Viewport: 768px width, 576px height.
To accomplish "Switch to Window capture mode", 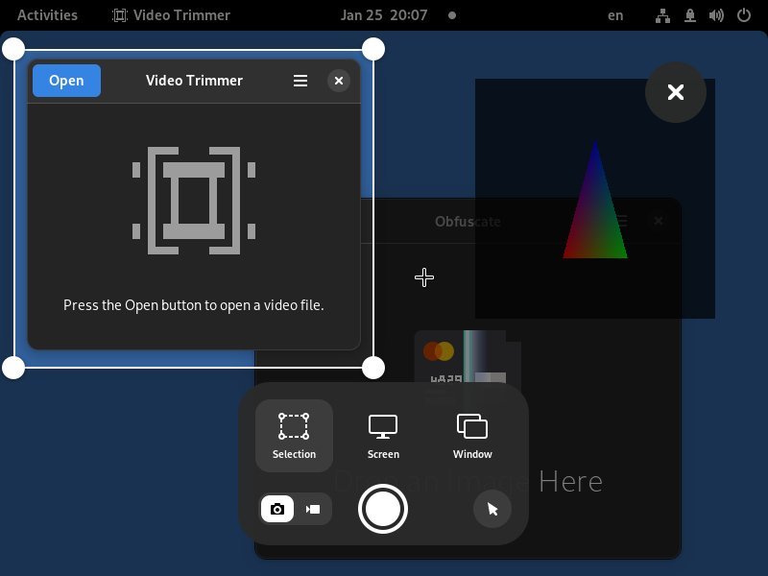I will coord(471,435).
